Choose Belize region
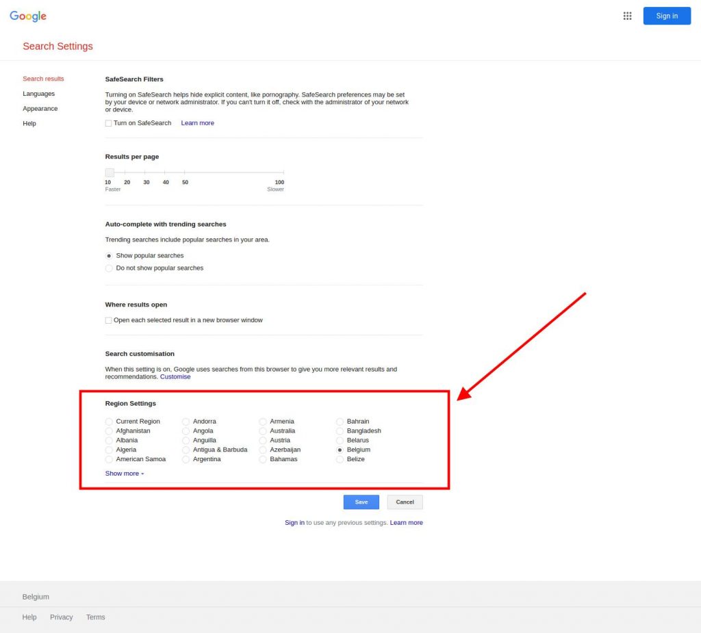The width and height of the screenshot is (701, 633). tap(340, 459)
